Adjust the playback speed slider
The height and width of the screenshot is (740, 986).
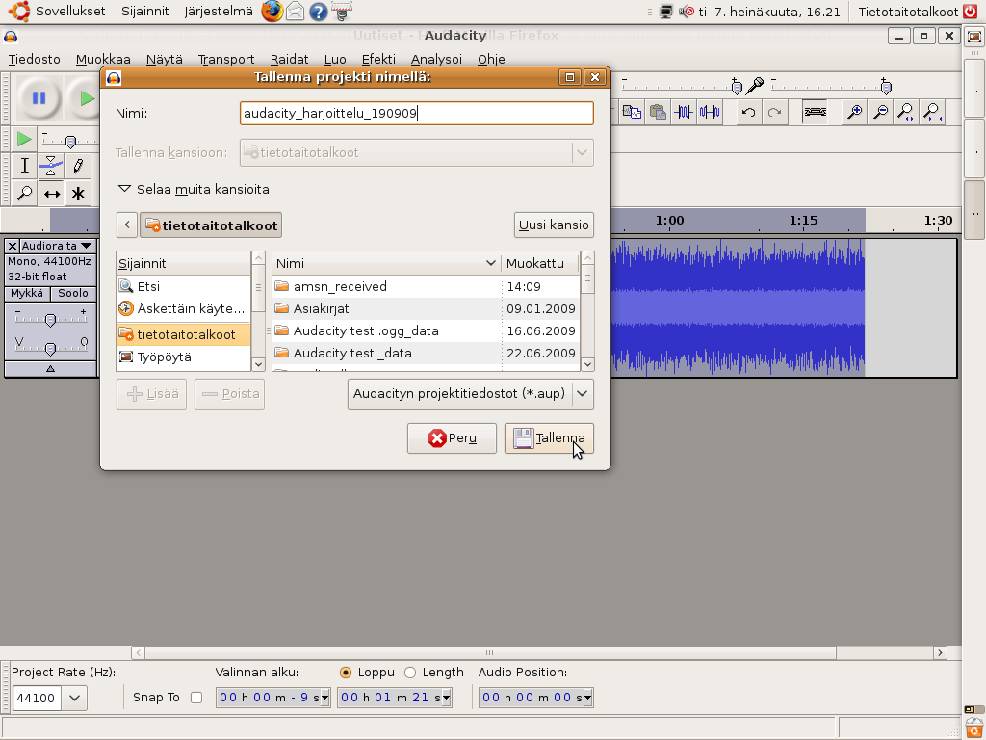click(x=70, y=141)
